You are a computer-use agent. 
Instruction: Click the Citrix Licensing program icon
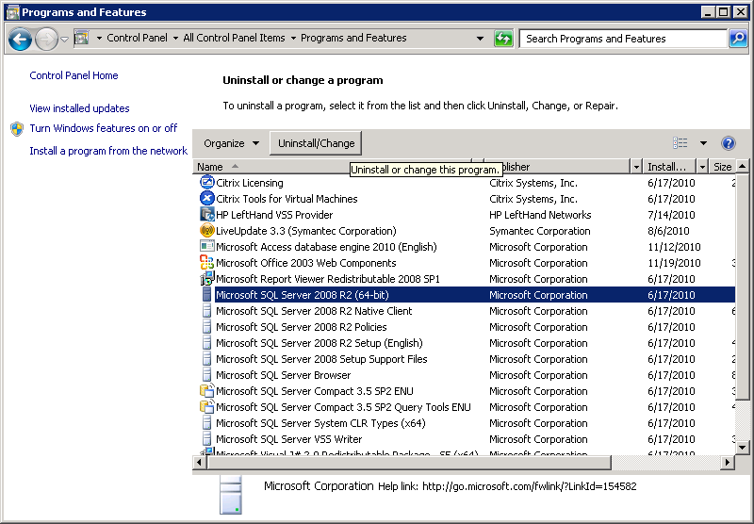click(207, 183)
